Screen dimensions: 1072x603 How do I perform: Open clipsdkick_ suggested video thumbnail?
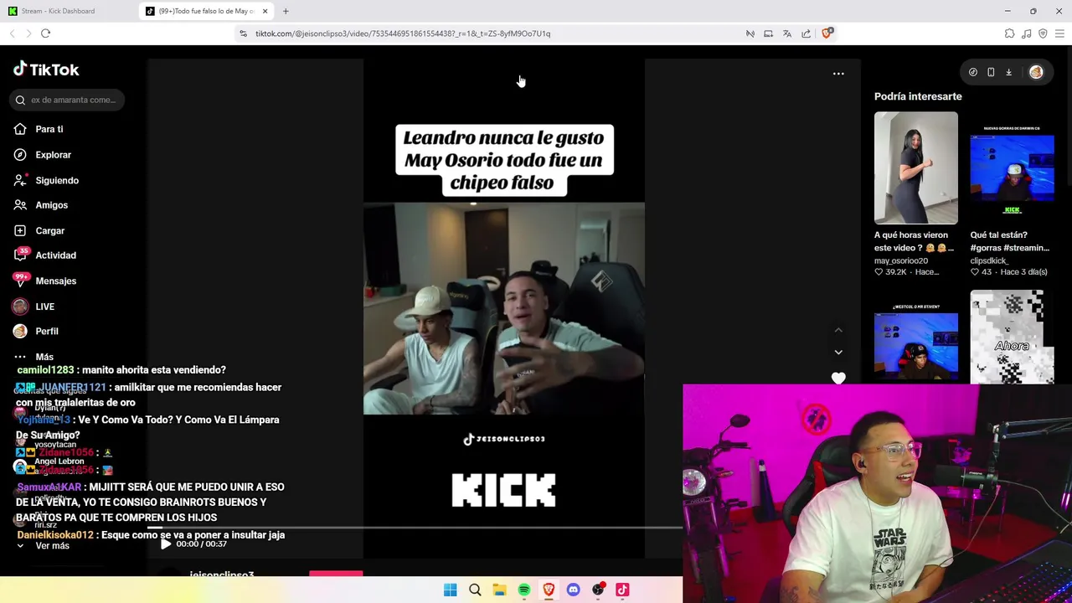click(x=1013, y=167)
